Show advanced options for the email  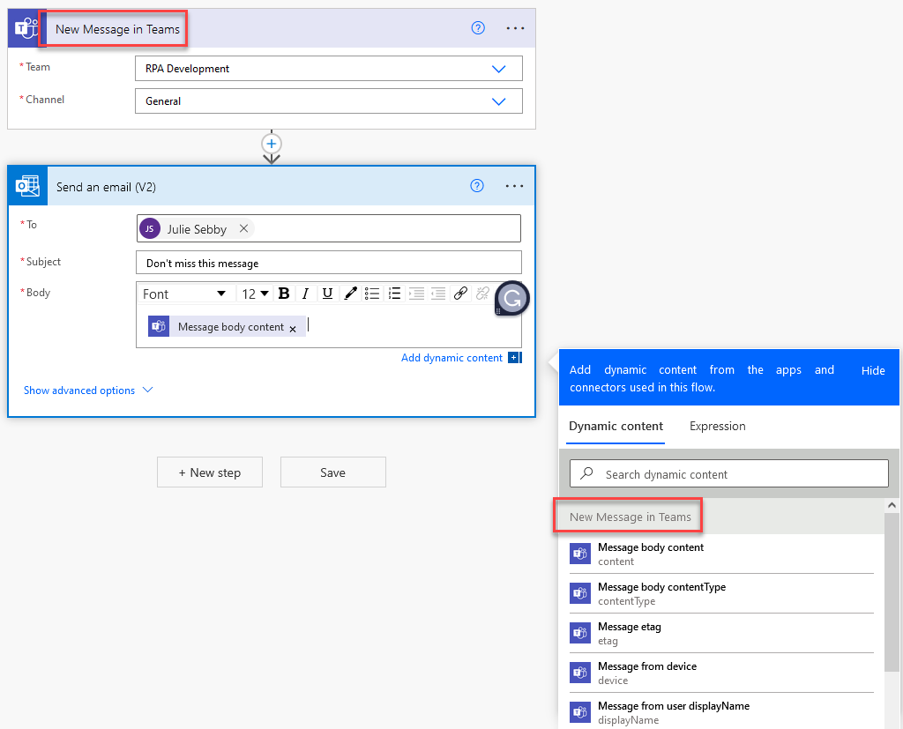pyautogui.click(x=88, y=391)
